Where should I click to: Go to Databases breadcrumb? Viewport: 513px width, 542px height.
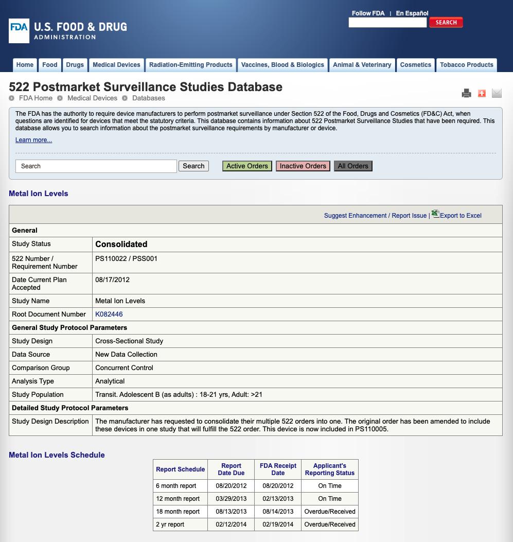(149, 98)
